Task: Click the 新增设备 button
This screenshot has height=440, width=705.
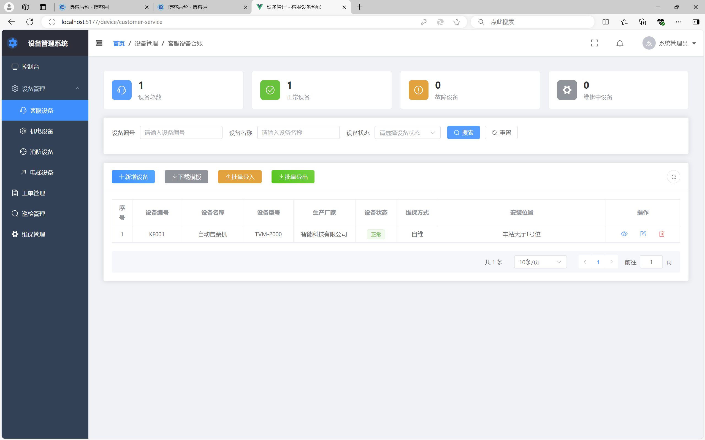Action: 133,177
